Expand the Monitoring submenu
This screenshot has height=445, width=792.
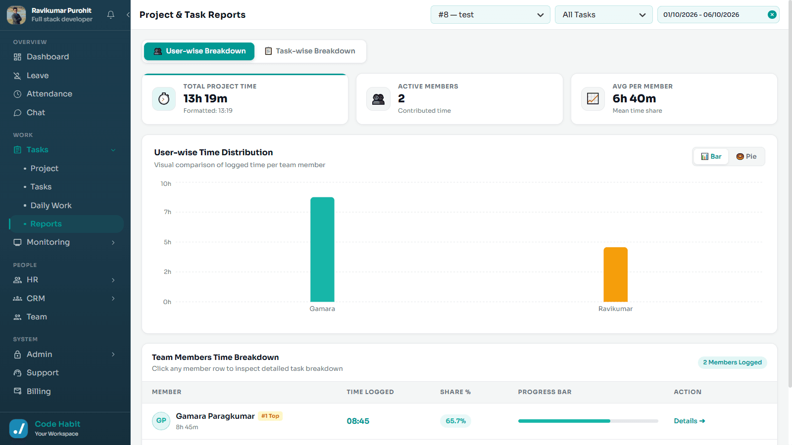point(113,242)
